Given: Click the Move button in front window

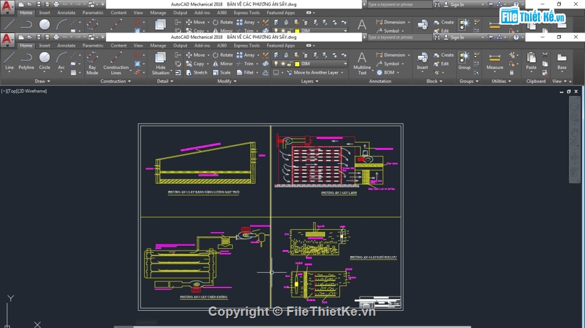Looking at the screenshot, I should (195, 55).
